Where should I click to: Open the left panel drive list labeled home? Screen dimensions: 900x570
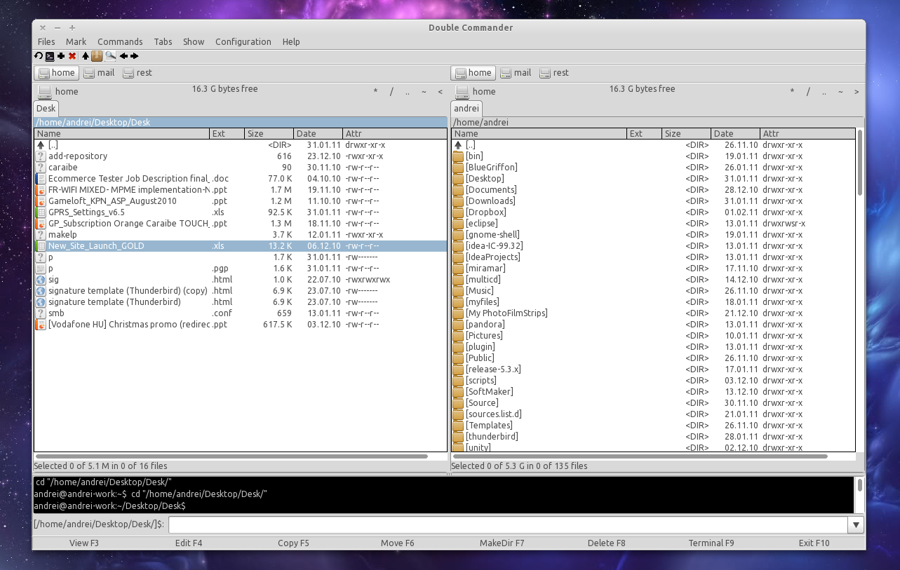[x=58, y=91]
